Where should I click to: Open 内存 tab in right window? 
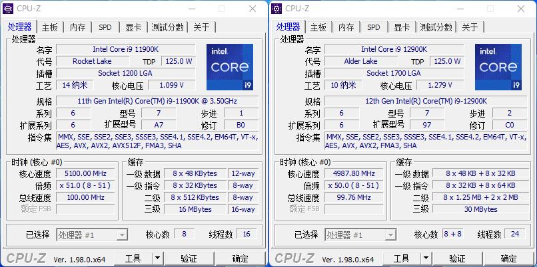tap(346, 27)
